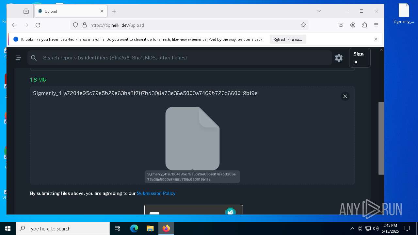Image resolution: width=418 pixels, height=235 pixels.
Task: Click the uploaded file thumbnail icon
Action: click(192, 138)
